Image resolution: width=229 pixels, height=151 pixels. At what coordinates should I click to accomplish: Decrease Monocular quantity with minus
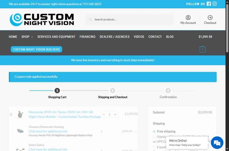coord(104,115)
